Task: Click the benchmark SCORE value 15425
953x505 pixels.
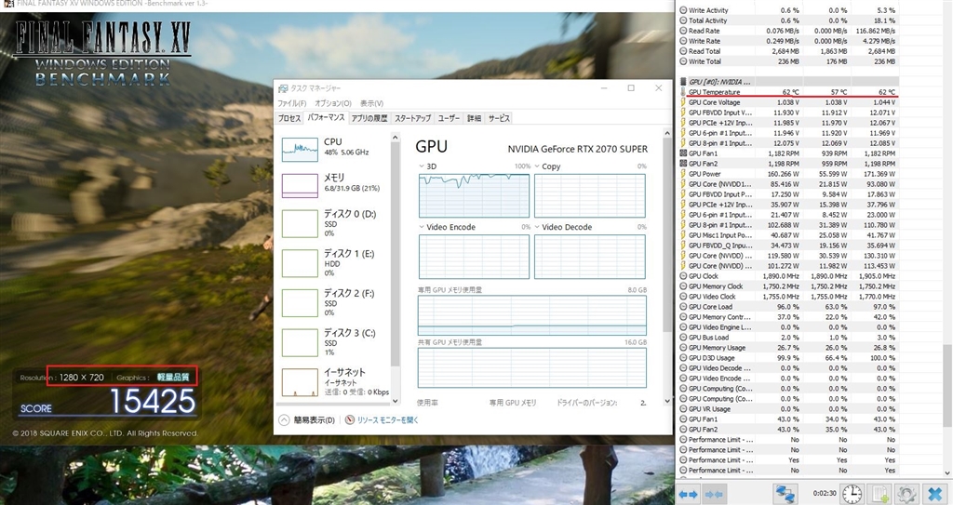Action: 153,402
